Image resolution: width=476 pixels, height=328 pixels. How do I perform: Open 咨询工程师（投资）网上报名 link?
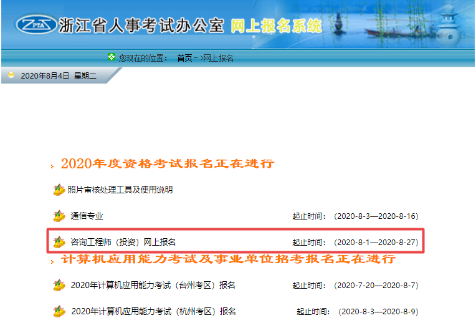click(x=123, y=241)
